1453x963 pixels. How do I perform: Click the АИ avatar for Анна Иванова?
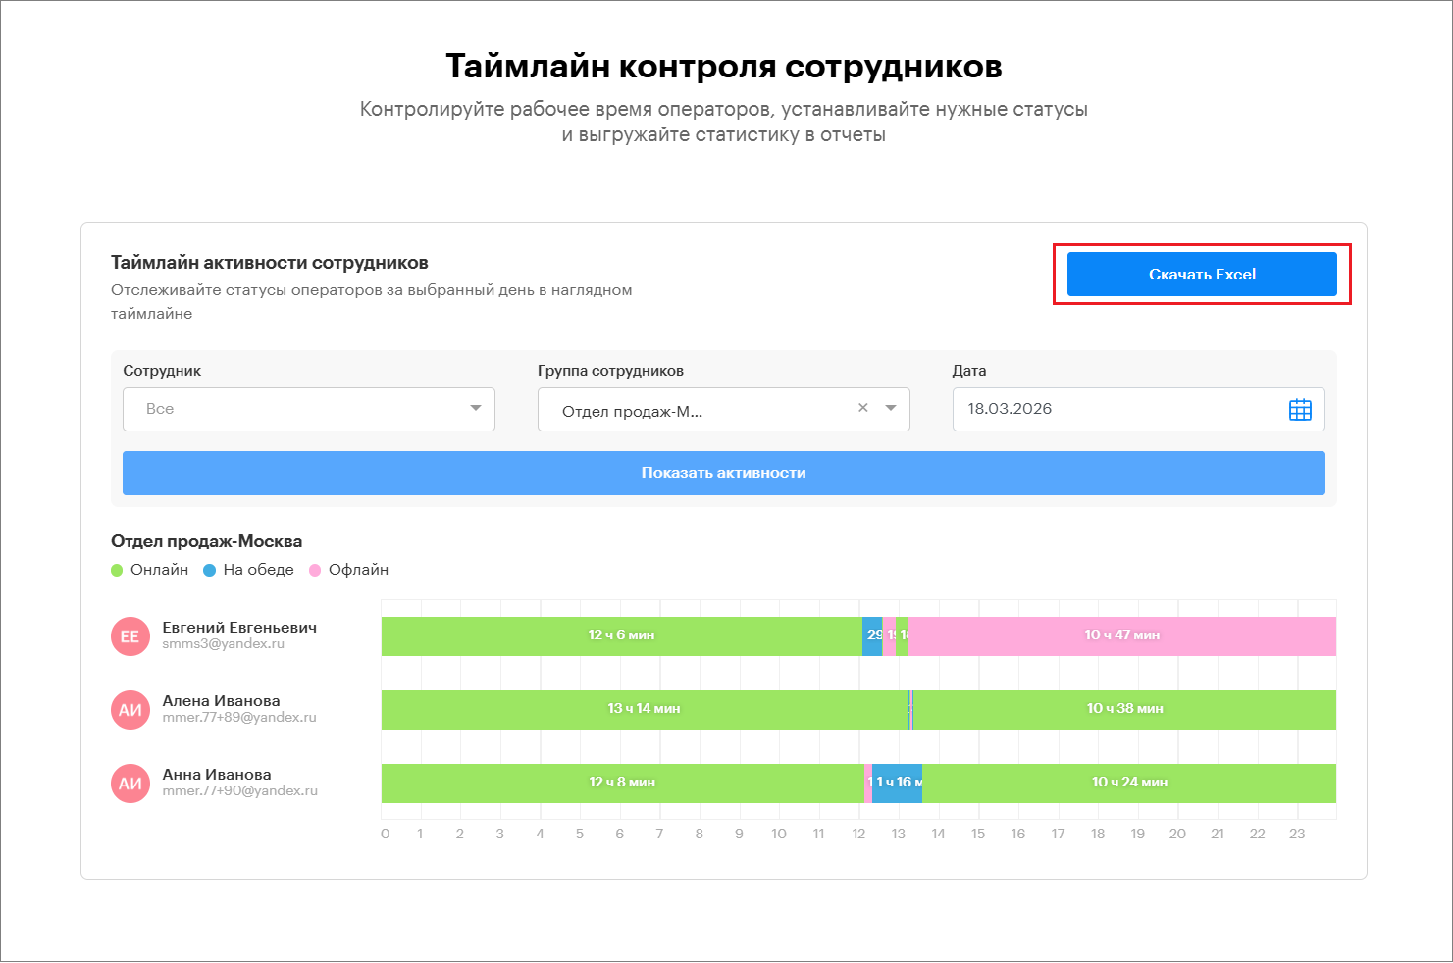[130, 784]
